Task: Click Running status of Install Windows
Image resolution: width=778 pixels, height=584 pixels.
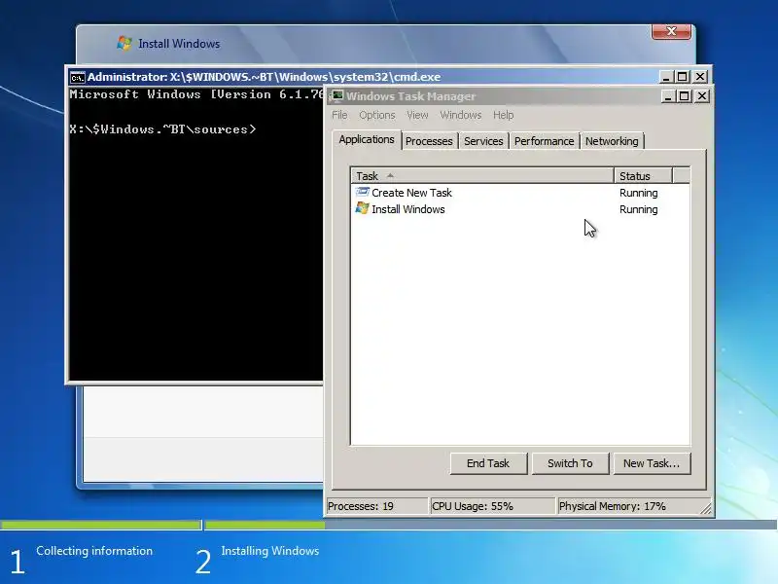Action: tap(638, 209)
